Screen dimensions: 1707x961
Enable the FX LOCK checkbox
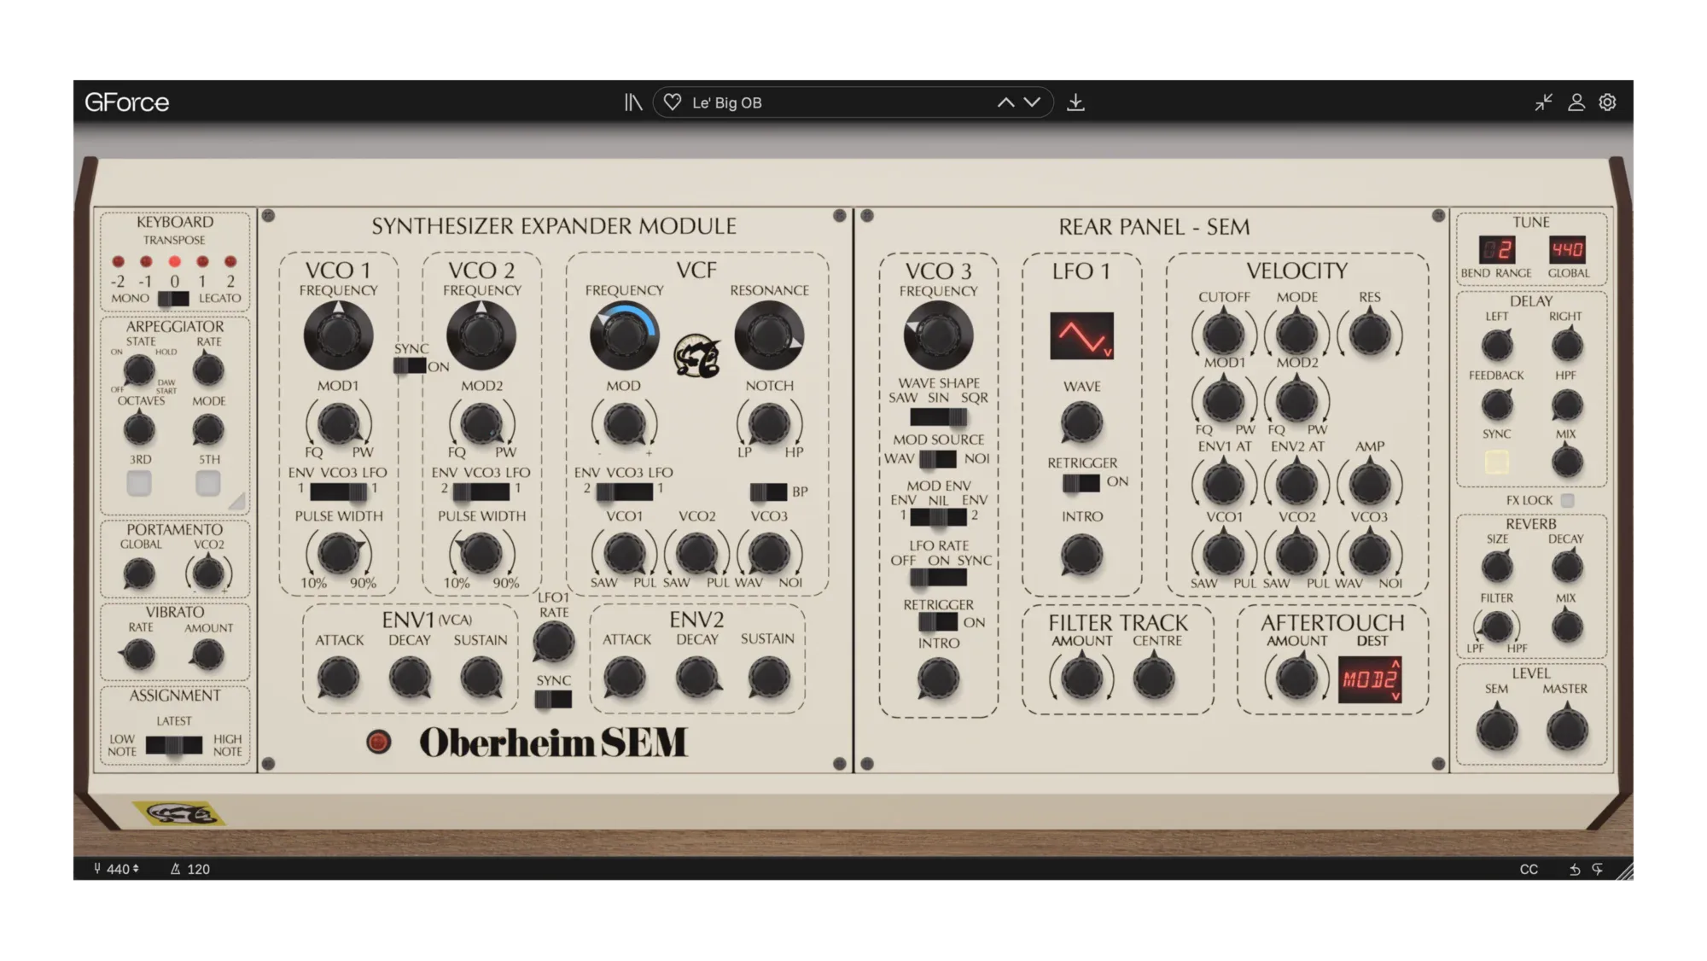[1567, 501]
